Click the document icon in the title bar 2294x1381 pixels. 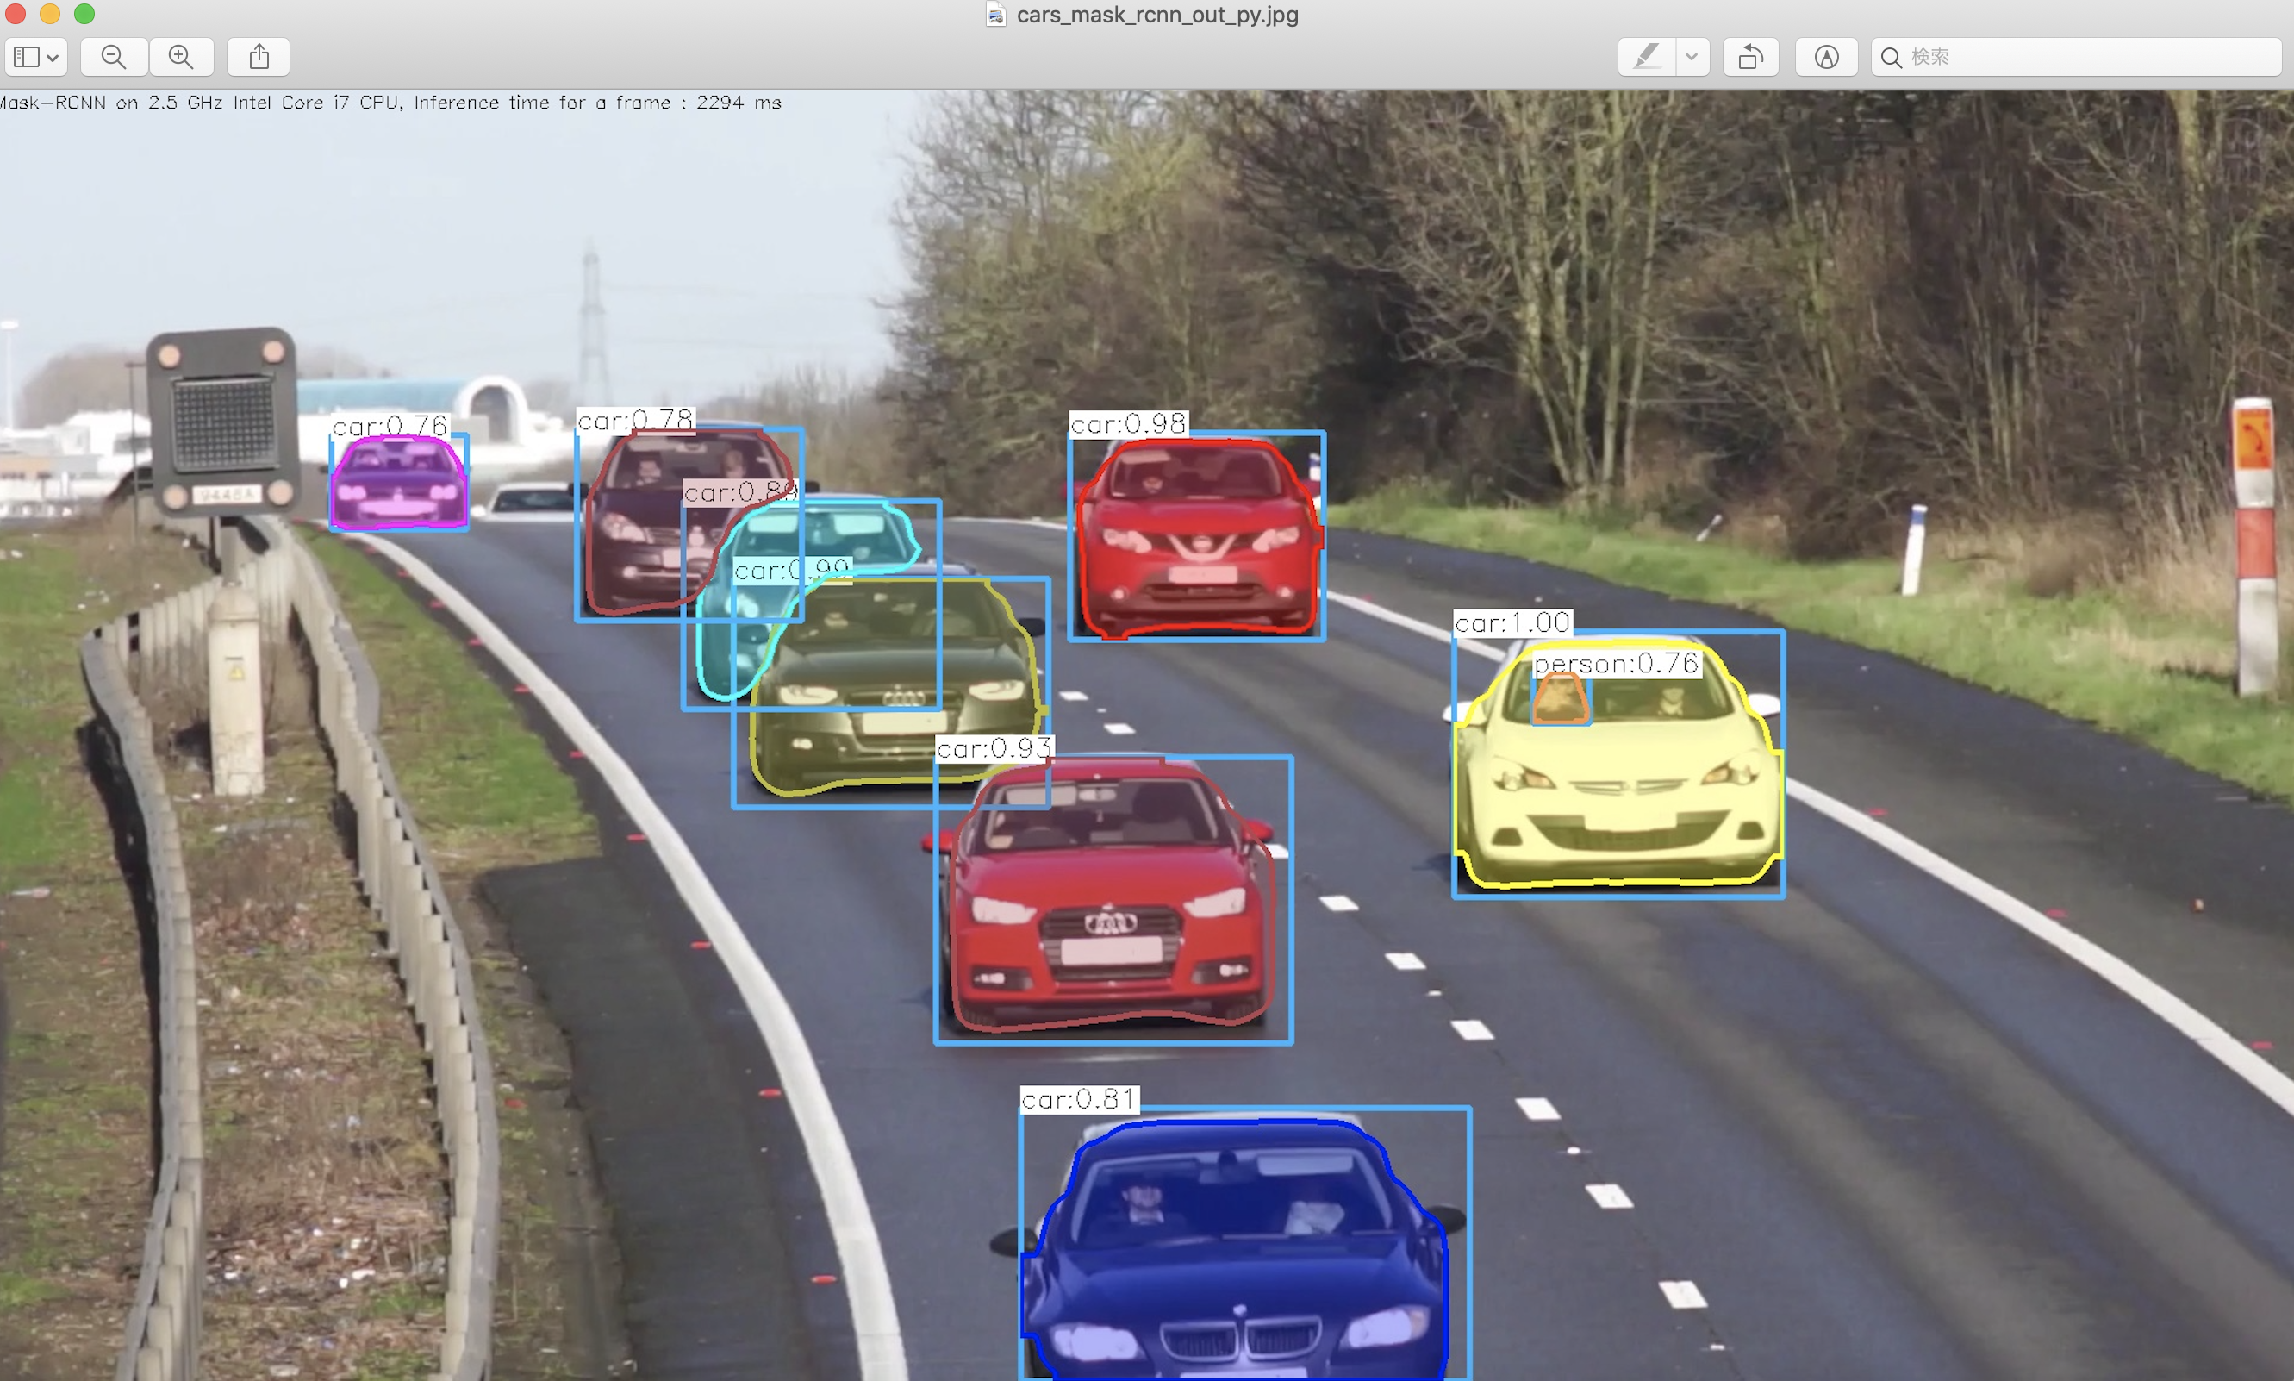(995, 14)
